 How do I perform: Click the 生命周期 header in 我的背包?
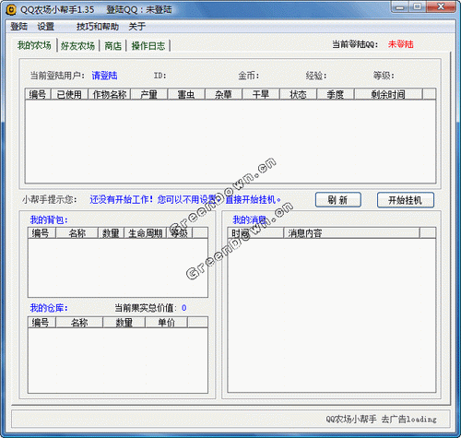point(145,233)
